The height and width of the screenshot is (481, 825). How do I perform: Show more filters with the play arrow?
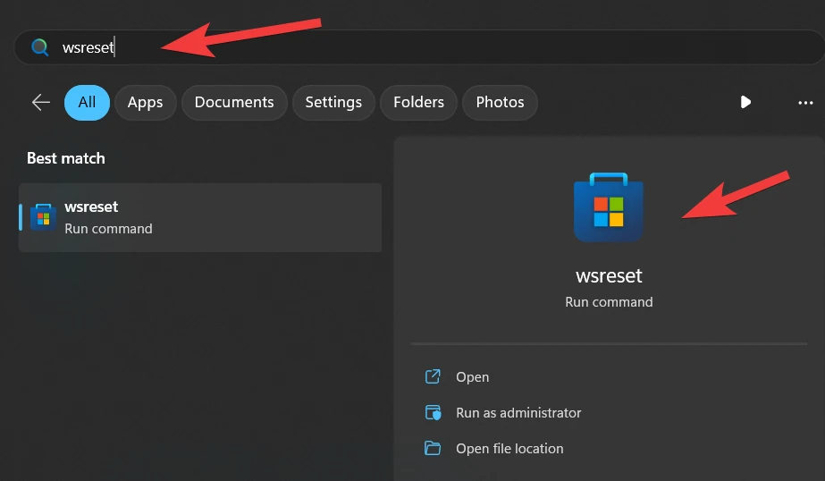click(745, 102)
